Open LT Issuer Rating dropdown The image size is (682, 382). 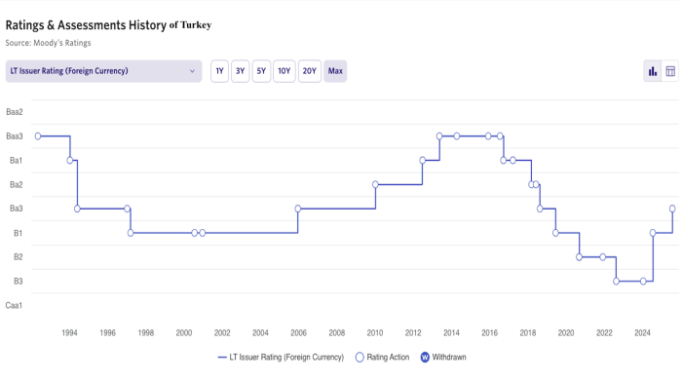point(103,71)
